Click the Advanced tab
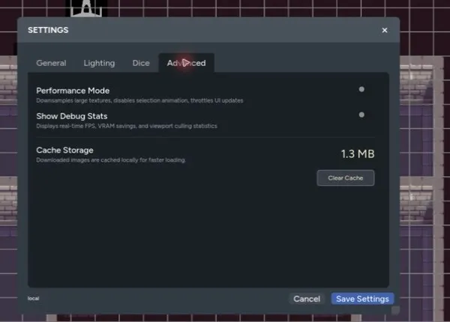The image size is (450, 322). click(186, 63)
